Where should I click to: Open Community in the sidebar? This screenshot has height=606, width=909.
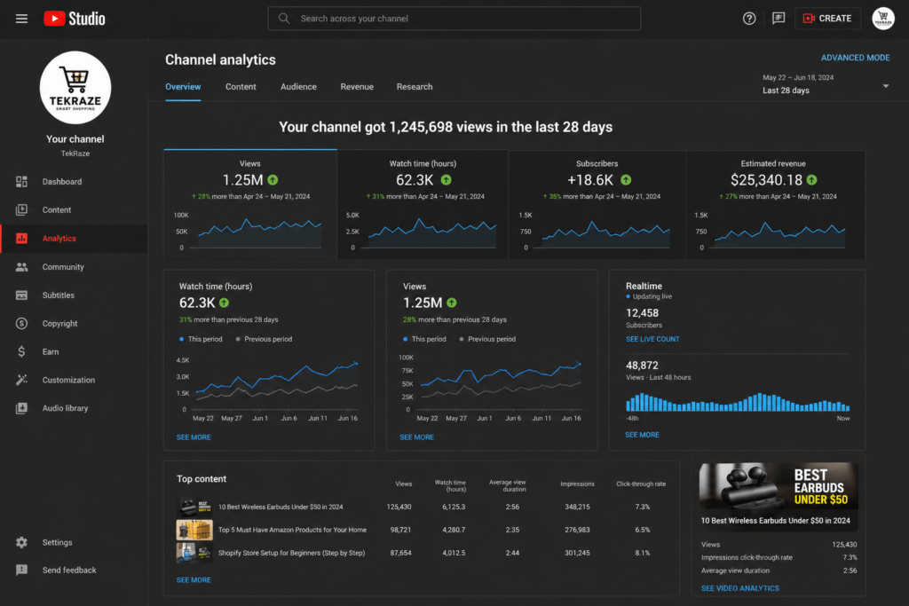tap(74, 267)
